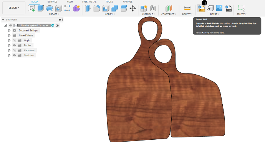Expand the Document Settings node
265x142 pixels.
[10, 31]
